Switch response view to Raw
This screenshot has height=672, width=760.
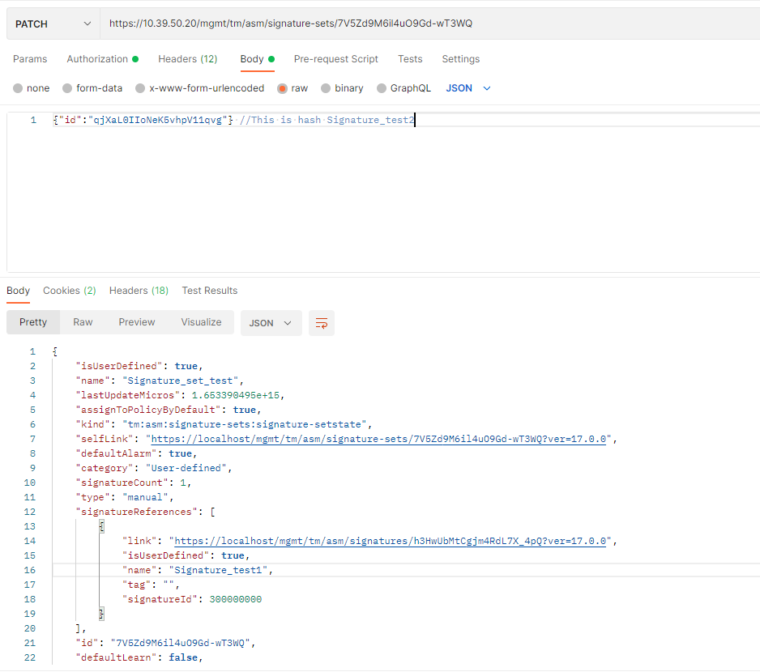click(x=82, y=322)
